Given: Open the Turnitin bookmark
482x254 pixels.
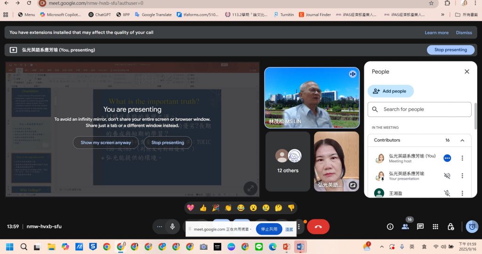Looking at the screenshot, I should point(284,15).
